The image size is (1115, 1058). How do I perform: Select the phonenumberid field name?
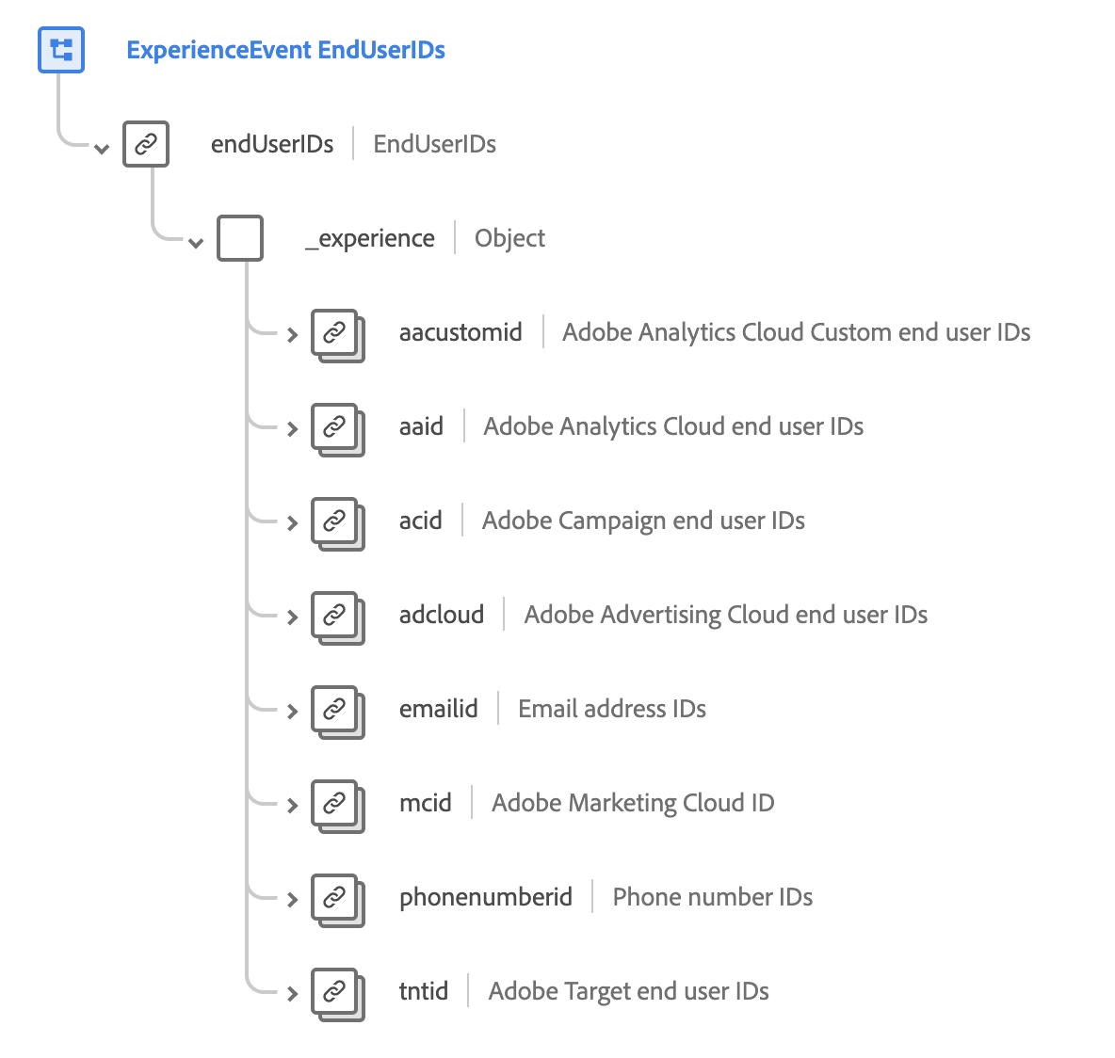[485, 897]
